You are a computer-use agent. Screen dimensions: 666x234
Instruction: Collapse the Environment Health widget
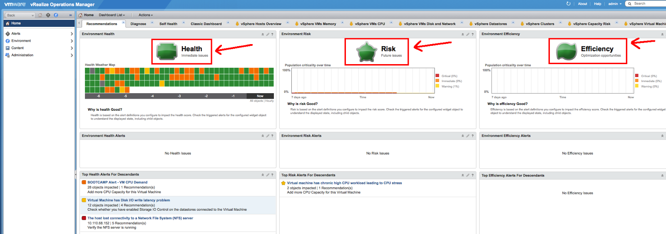(263, 34)
